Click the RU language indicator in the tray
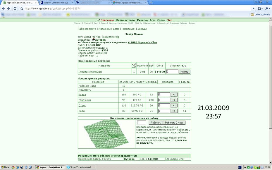This screenshot has height=170, width=272. pos(240,167)
